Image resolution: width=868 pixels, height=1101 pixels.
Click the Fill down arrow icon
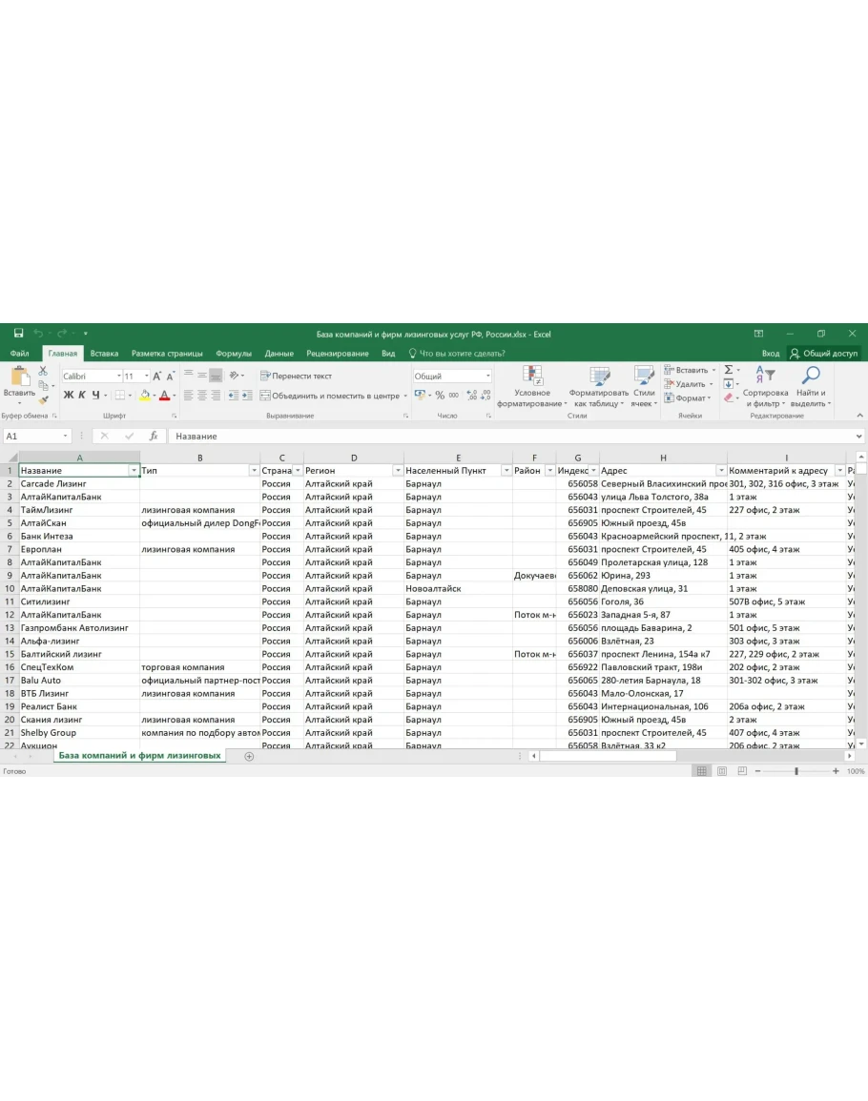tap(729, 384)
